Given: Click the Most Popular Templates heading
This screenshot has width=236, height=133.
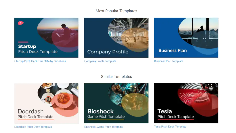Looking at the screenshot, I should click(x=116, y=11).
